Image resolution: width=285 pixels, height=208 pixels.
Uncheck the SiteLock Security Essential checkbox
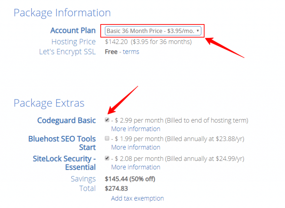(x=107, y=158)
